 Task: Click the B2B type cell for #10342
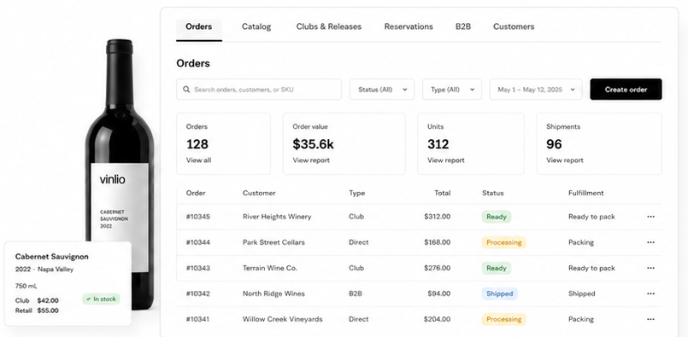[356, 293]
